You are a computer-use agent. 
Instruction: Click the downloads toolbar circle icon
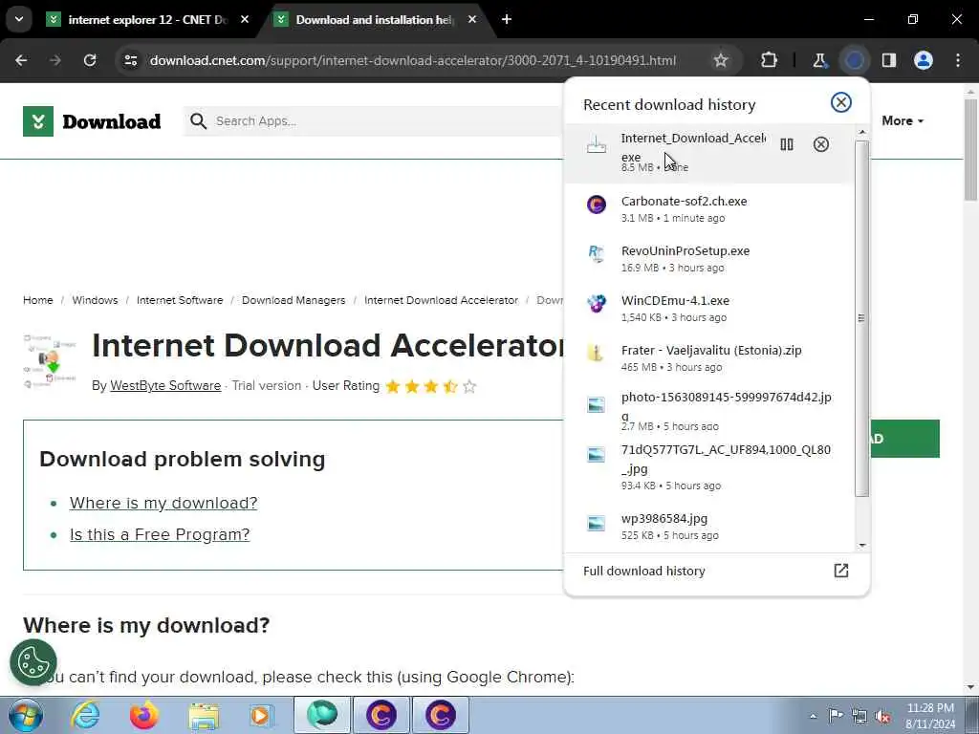[854, 60]
